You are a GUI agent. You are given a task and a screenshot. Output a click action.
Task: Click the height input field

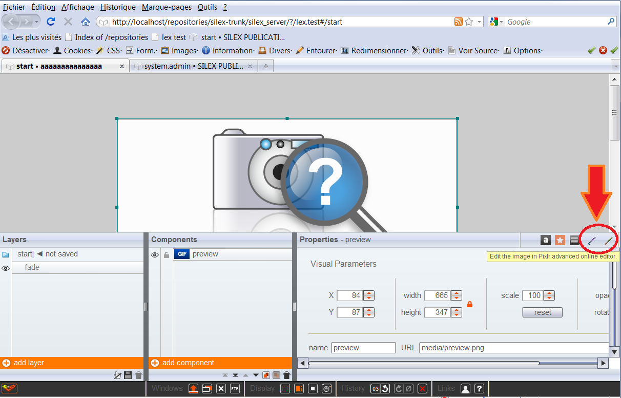tap(438, 312)
